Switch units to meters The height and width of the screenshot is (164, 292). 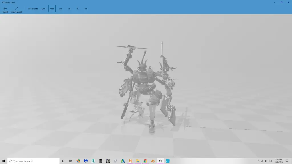86,9
